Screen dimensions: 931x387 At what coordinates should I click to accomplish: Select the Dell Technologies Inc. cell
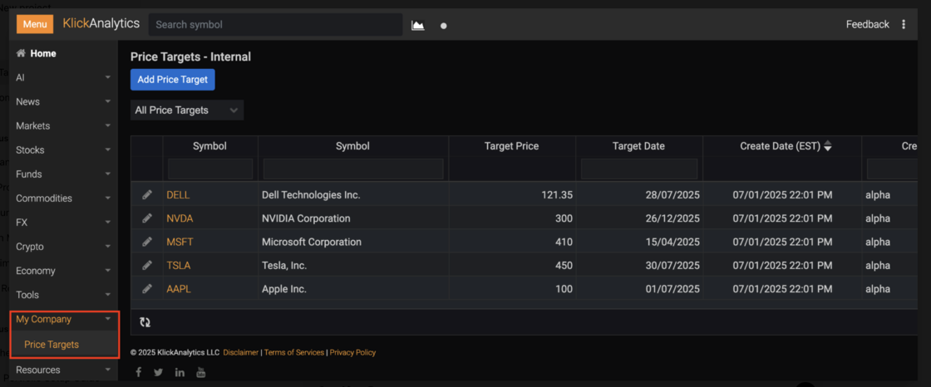[x=353, y=194]
